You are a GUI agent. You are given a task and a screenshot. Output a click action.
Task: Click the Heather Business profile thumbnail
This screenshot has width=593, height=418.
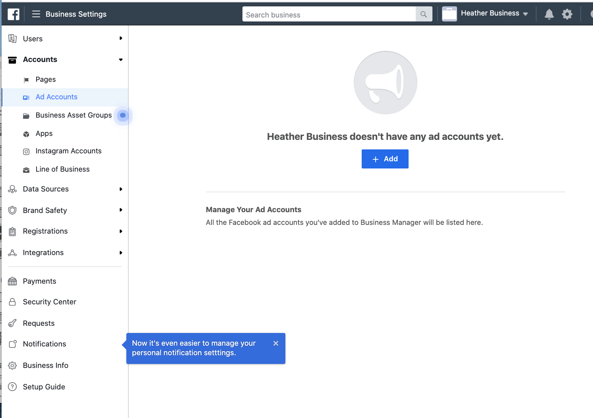click(x=450, y=14)
